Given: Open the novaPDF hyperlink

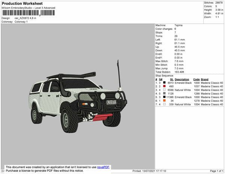Looking at the screenshot, I should (103, 167).
